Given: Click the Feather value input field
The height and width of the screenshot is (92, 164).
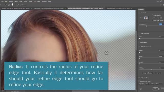Looking at the screenshot, I should point(161,56).
